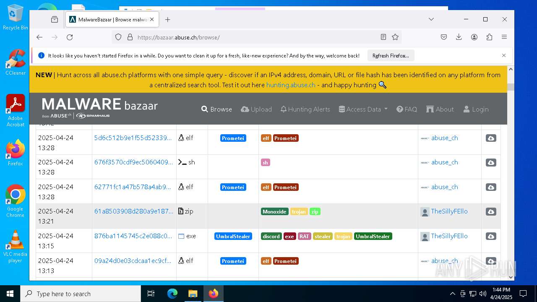Go to the Upload nav item

pos(256,109)
